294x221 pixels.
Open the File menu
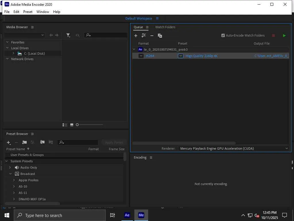tap(7, 12)
